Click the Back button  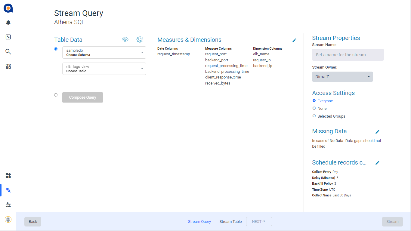pyautogui.click(x=32, y=221)
